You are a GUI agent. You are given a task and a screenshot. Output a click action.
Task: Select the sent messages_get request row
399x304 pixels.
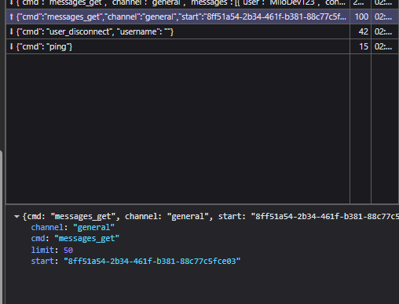point(202,16)
